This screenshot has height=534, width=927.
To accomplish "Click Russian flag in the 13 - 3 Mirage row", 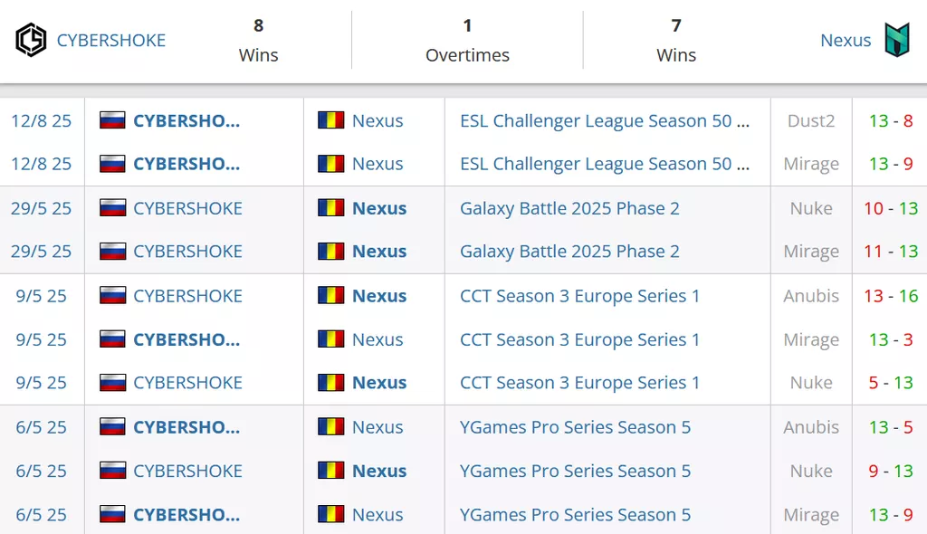I will tap(112, 339).
